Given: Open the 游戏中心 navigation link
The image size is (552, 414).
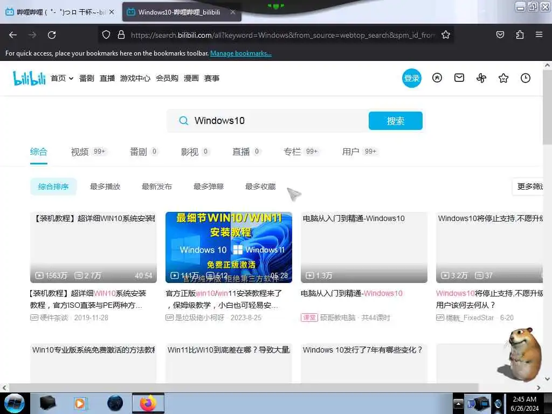Looking at the screenshot, I should click(x=135, y=78).
